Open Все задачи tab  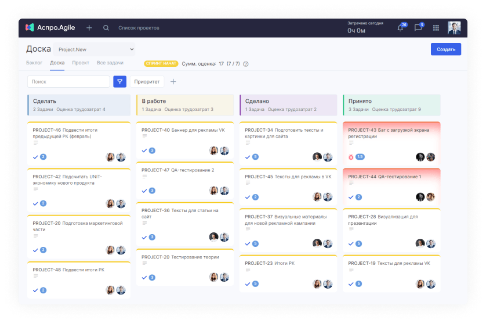click(x=110, y=63)
